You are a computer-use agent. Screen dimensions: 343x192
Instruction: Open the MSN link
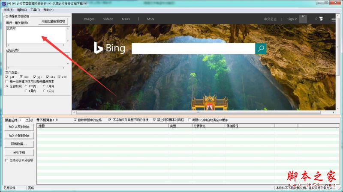coord(150,19)
